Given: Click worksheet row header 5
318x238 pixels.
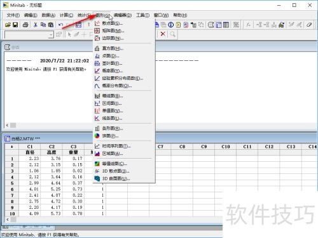Looking at the screenshot, I should coord(12,183).
